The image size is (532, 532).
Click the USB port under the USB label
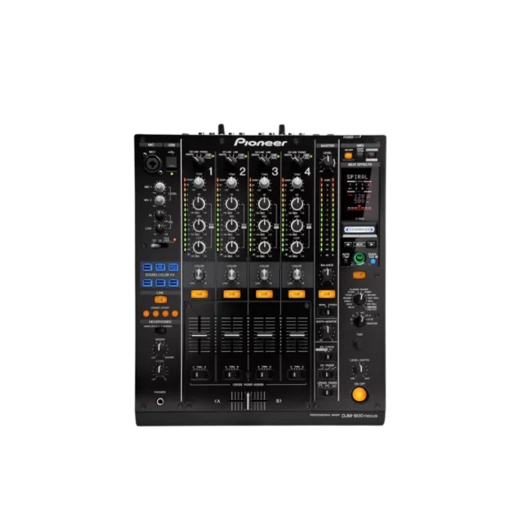(171, 163)
